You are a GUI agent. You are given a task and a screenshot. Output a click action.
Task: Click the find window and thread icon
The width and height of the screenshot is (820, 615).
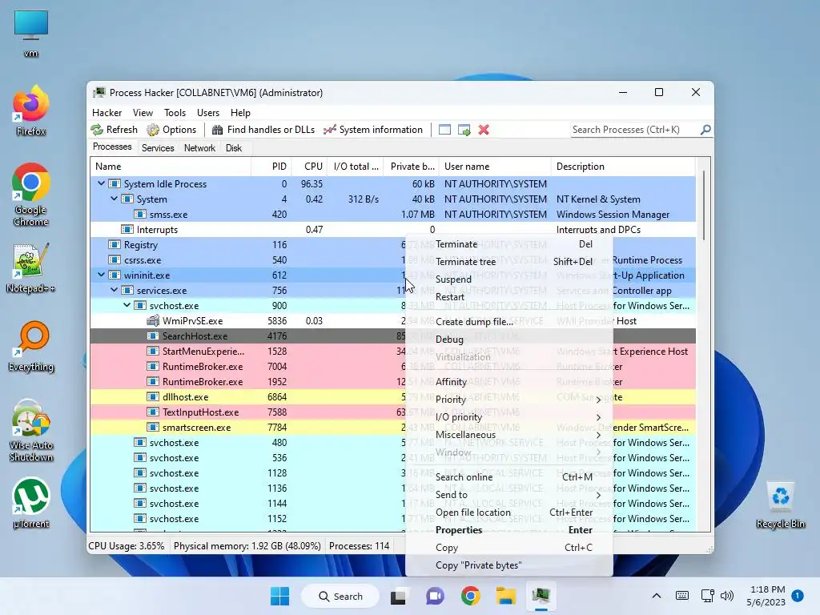464,130
